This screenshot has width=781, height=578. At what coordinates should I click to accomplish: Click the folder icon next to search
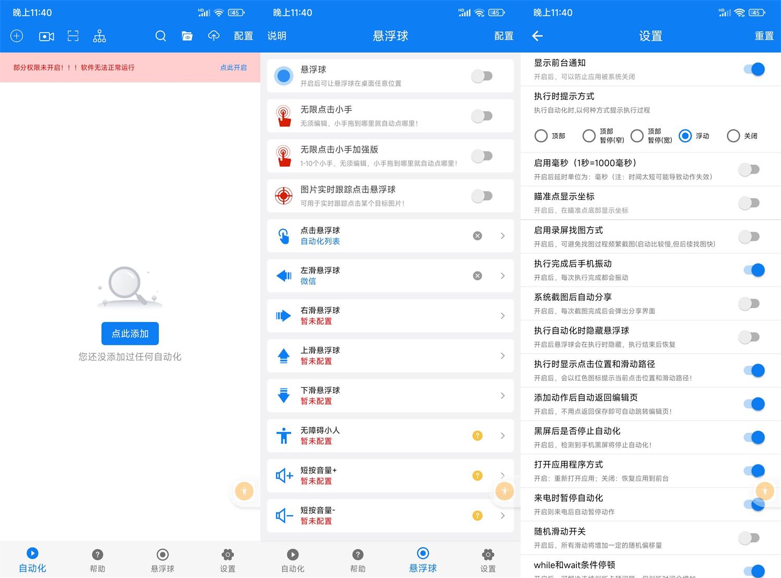187,36
